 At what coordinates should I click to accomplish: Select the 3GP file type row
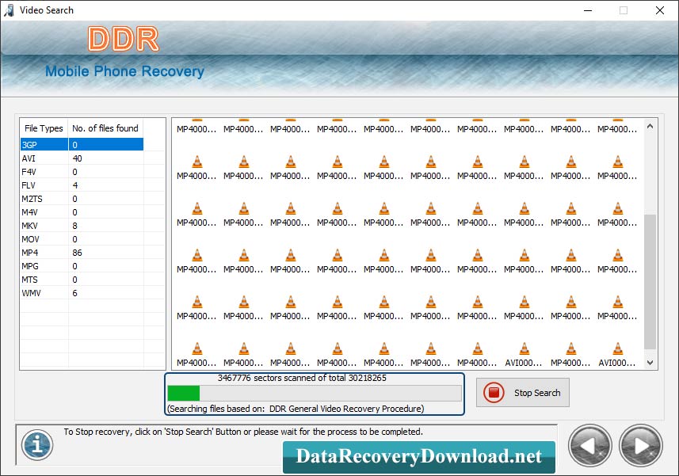pos(82,144)
